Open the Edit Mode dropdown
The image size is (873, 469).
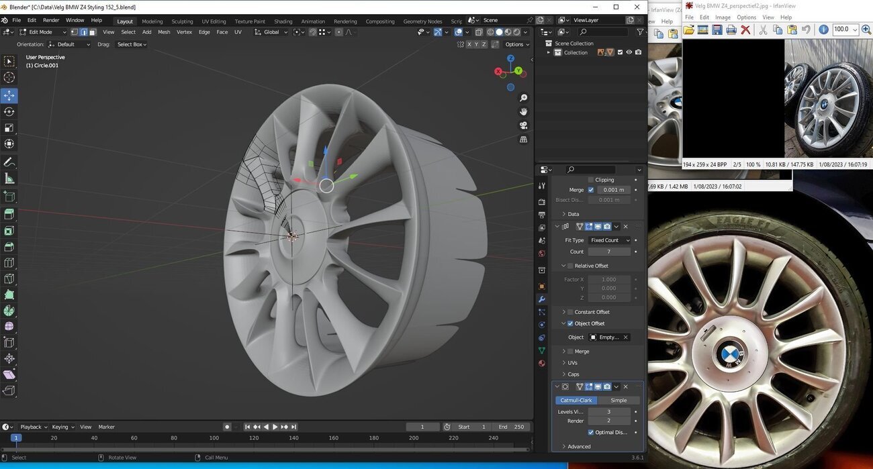click(x=42, y=32)
